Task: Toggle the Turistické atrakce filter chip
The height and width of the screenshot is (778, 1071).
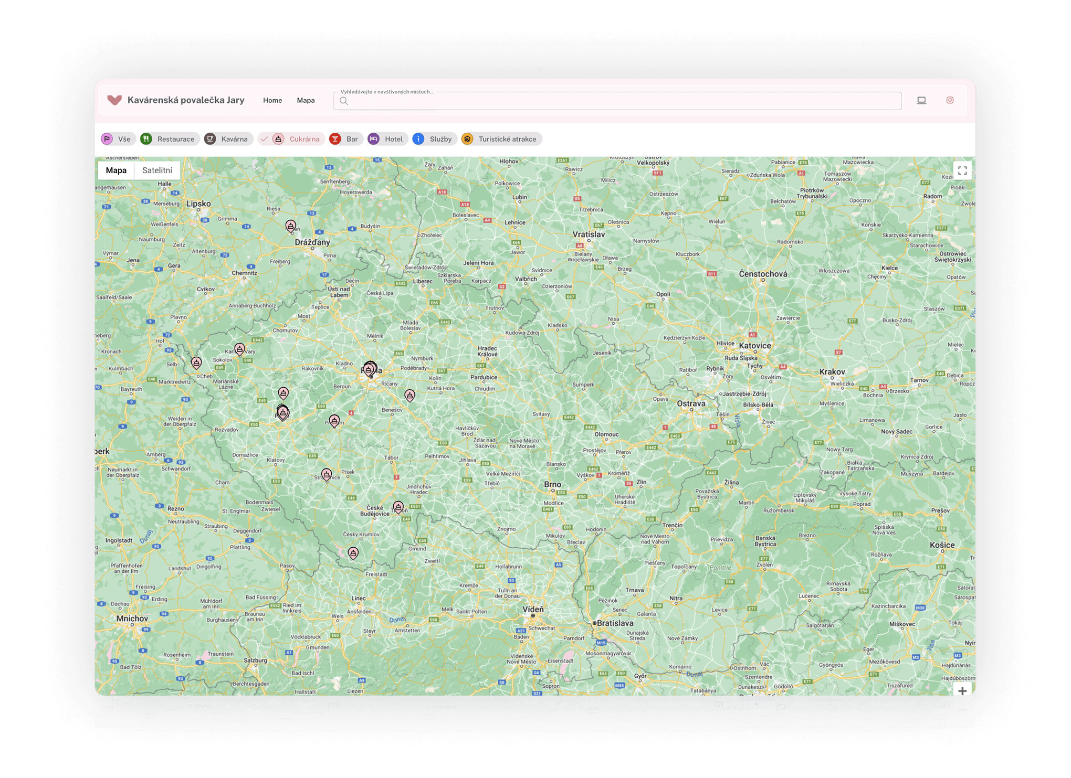Action: 501,139
